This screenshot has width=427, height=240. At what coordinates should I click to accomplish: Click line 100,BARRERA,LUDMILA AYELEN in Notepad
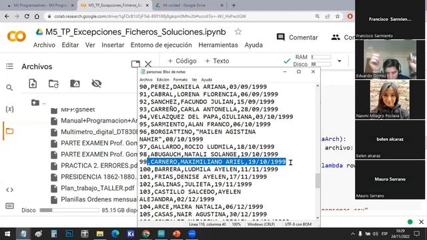pyautogui.click(x=209, y=169)
